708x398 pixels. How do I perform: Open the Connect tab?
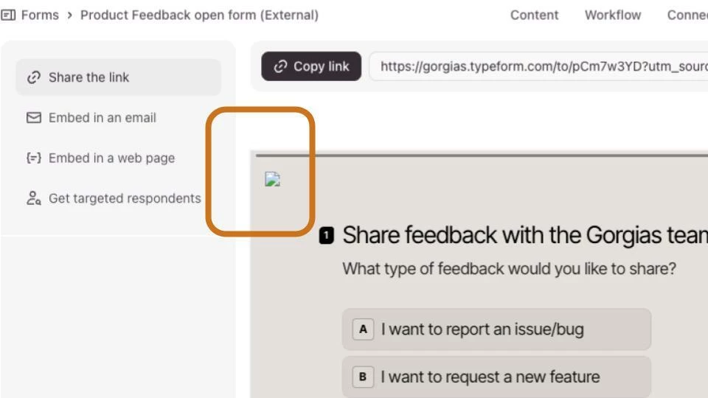(687, 15)
